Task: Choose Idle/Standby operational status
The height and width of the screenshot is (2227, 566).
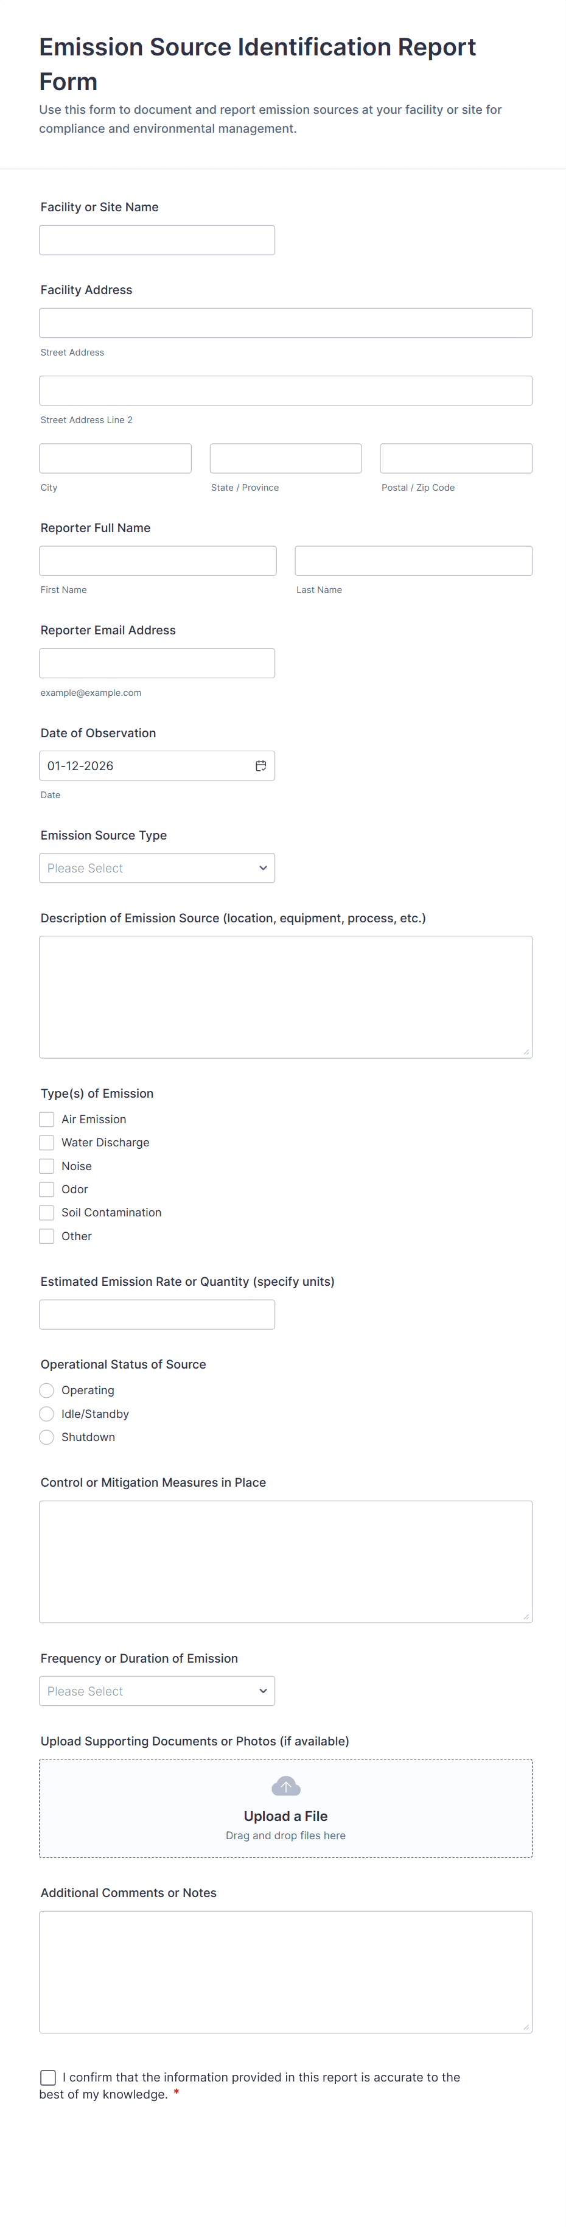Action: tap(47, 1414)
